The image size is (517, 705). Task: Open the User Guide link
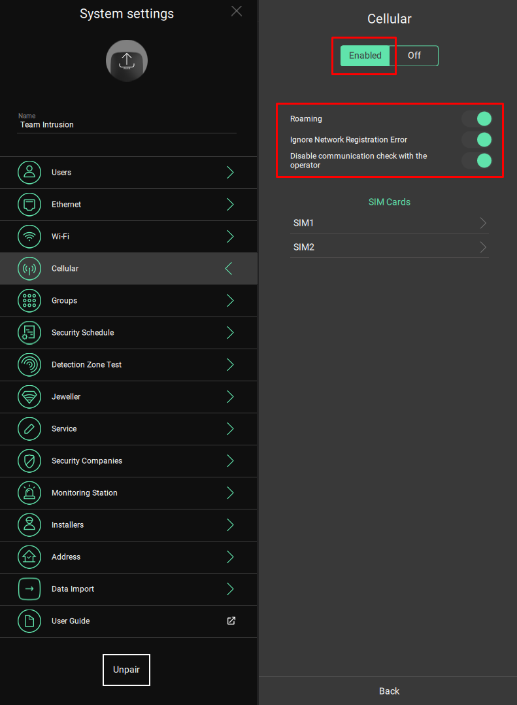click(x=129, y=621)
